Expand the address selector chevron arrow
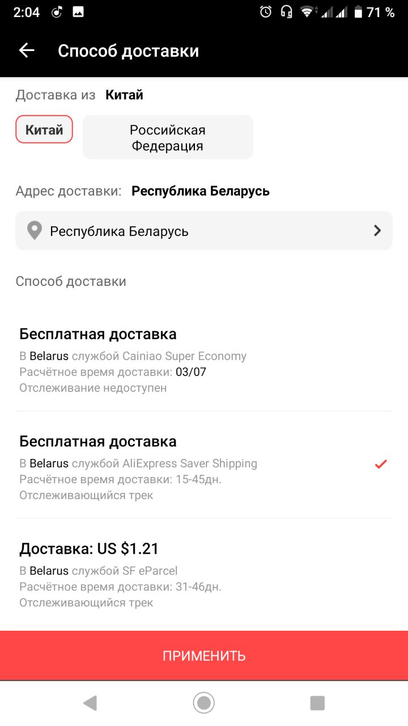Image resolution: width=408 pixels, height=726 pixels. click(x=377, y=231)
